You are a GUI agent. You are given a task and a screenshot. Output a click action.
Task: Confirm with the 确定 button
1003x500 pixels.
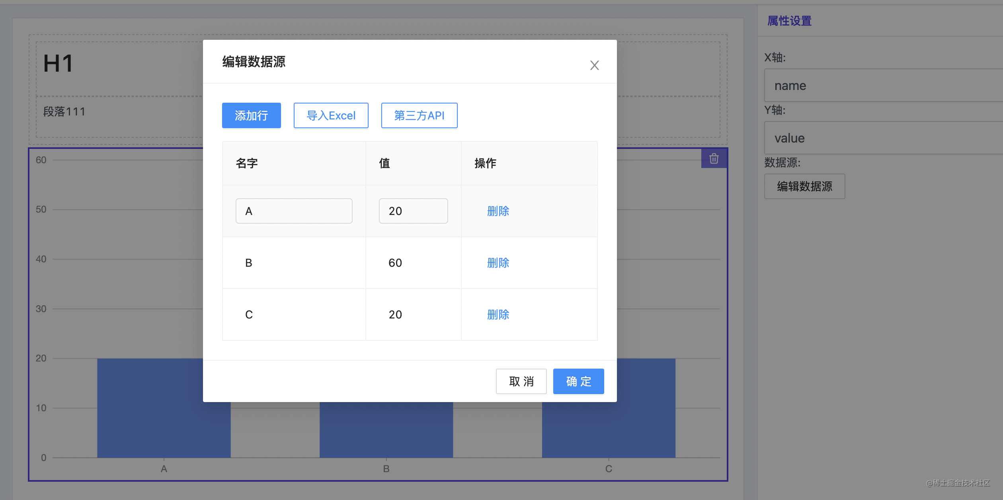coord(578,381)
